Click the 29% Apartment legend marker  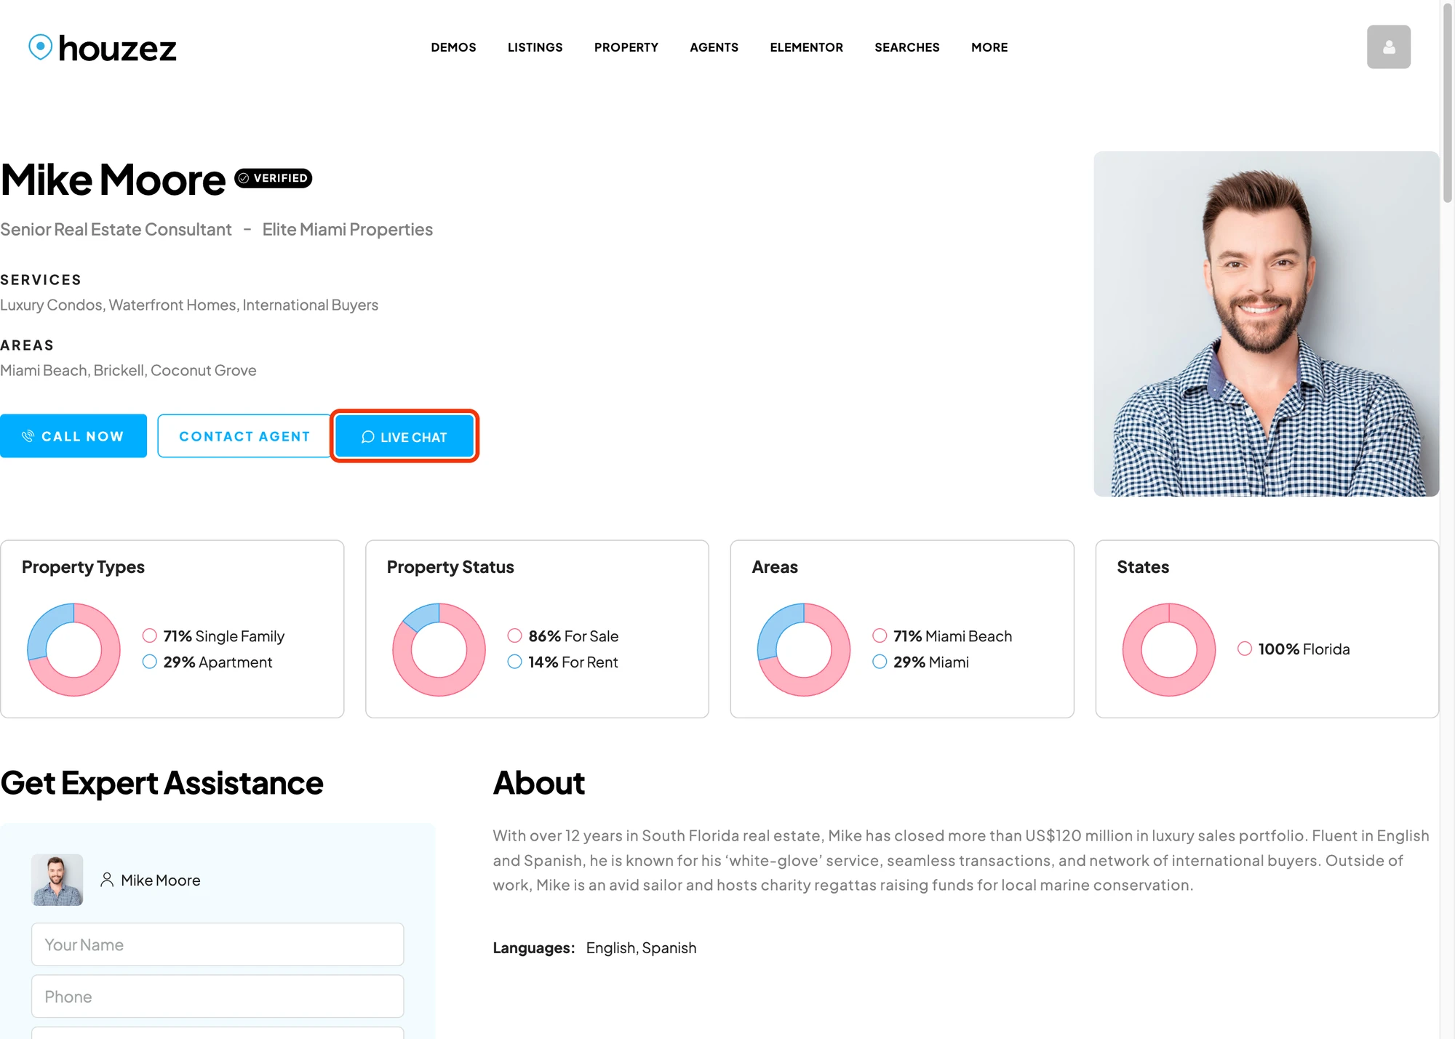pos(149,662)
